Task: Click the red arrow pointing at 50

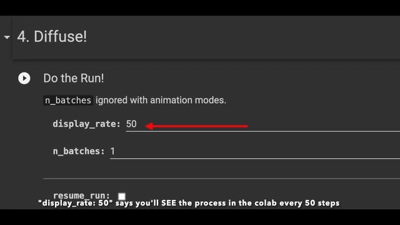Action: click(x=196, y=126)
